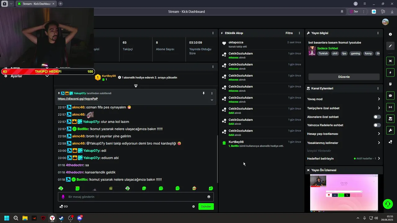Image resolution: width=397 pixels, height=223 pixels.
Task: Toggle the wrench sidebar widget
Action: pyautogui.click(x=390, y=130)
